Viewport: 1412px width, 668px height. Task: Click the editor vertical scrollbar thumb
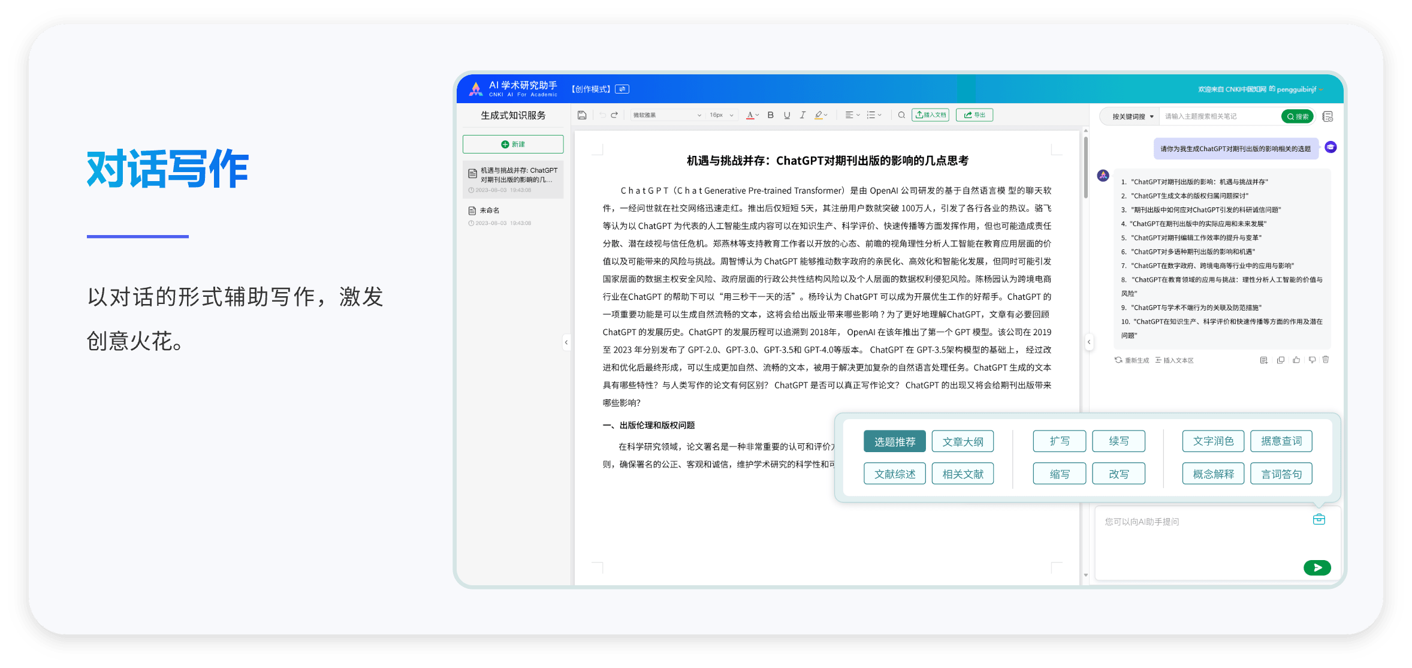(1085, 168)
